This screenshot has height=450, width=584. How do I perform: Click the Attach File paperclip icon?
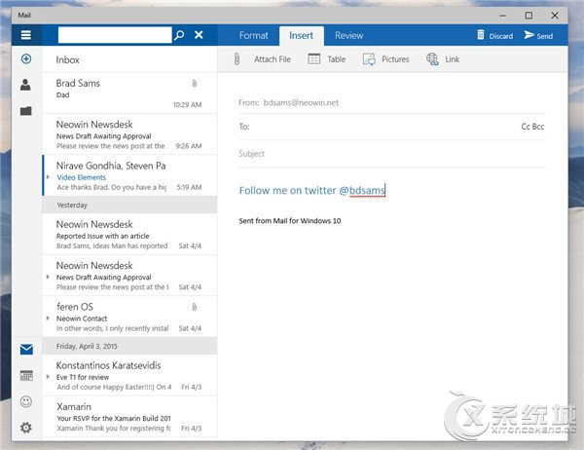click(x=237, y=58)
